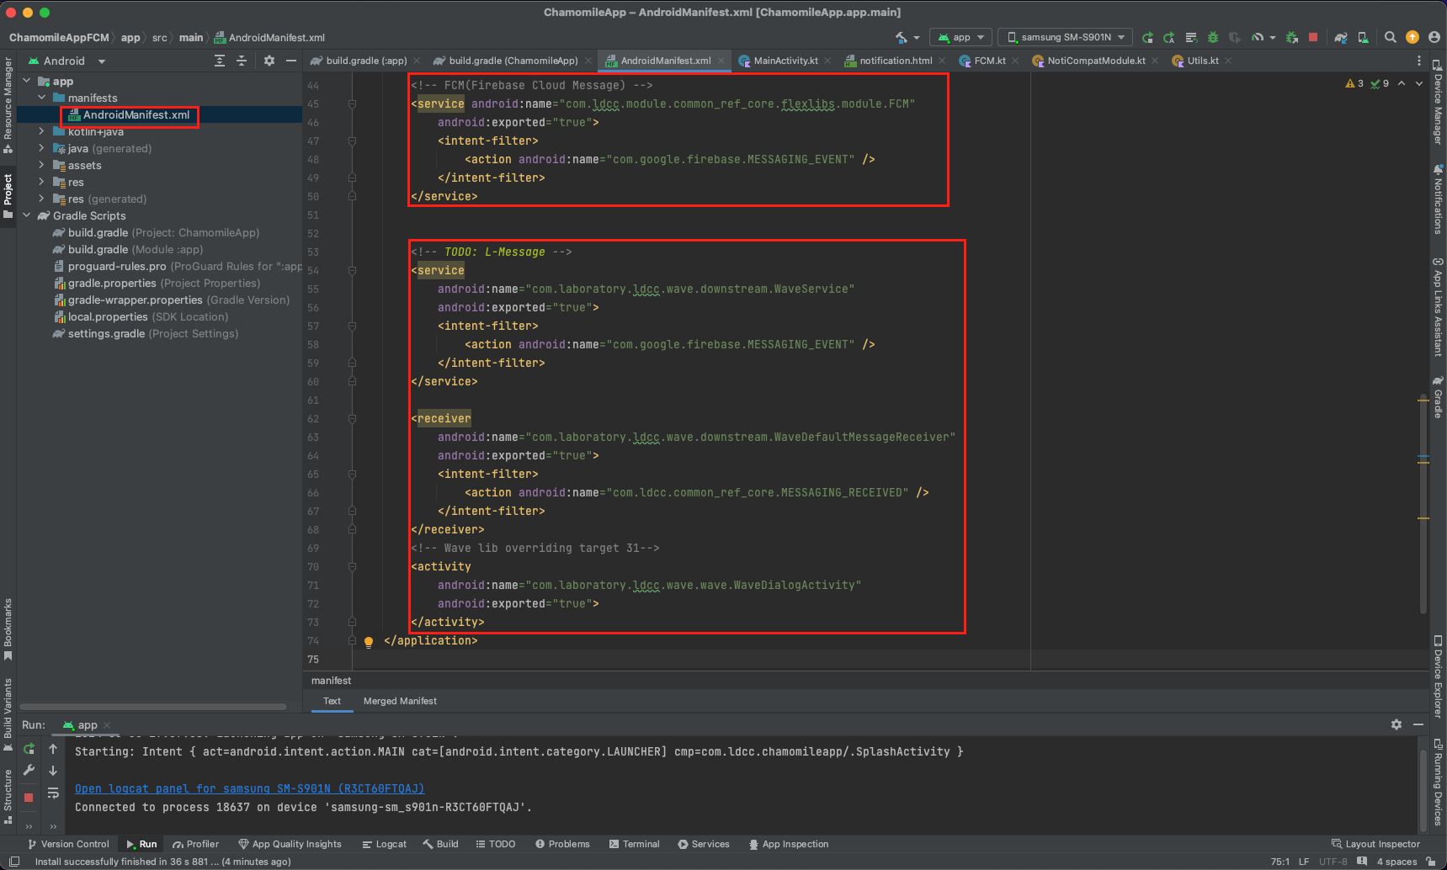Click the Debug app bug icon
1447x870 pixels.
click(1213, 37)
